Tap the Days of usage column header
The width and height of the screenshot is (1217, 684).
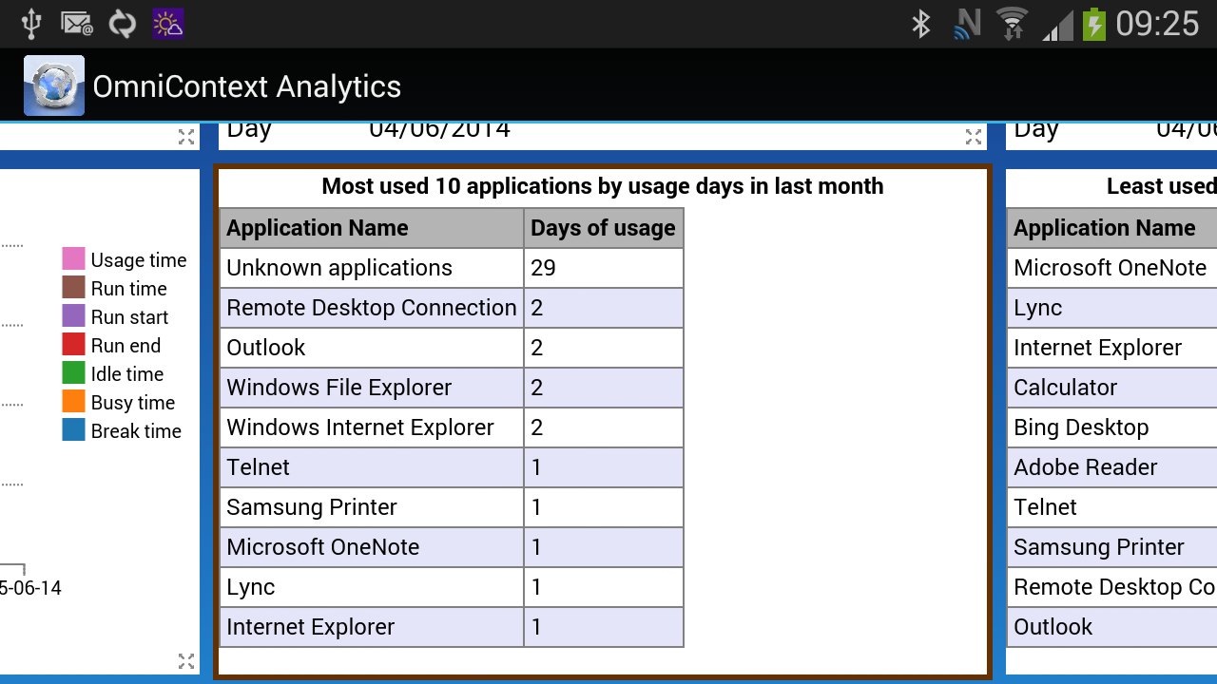point(604,228)
